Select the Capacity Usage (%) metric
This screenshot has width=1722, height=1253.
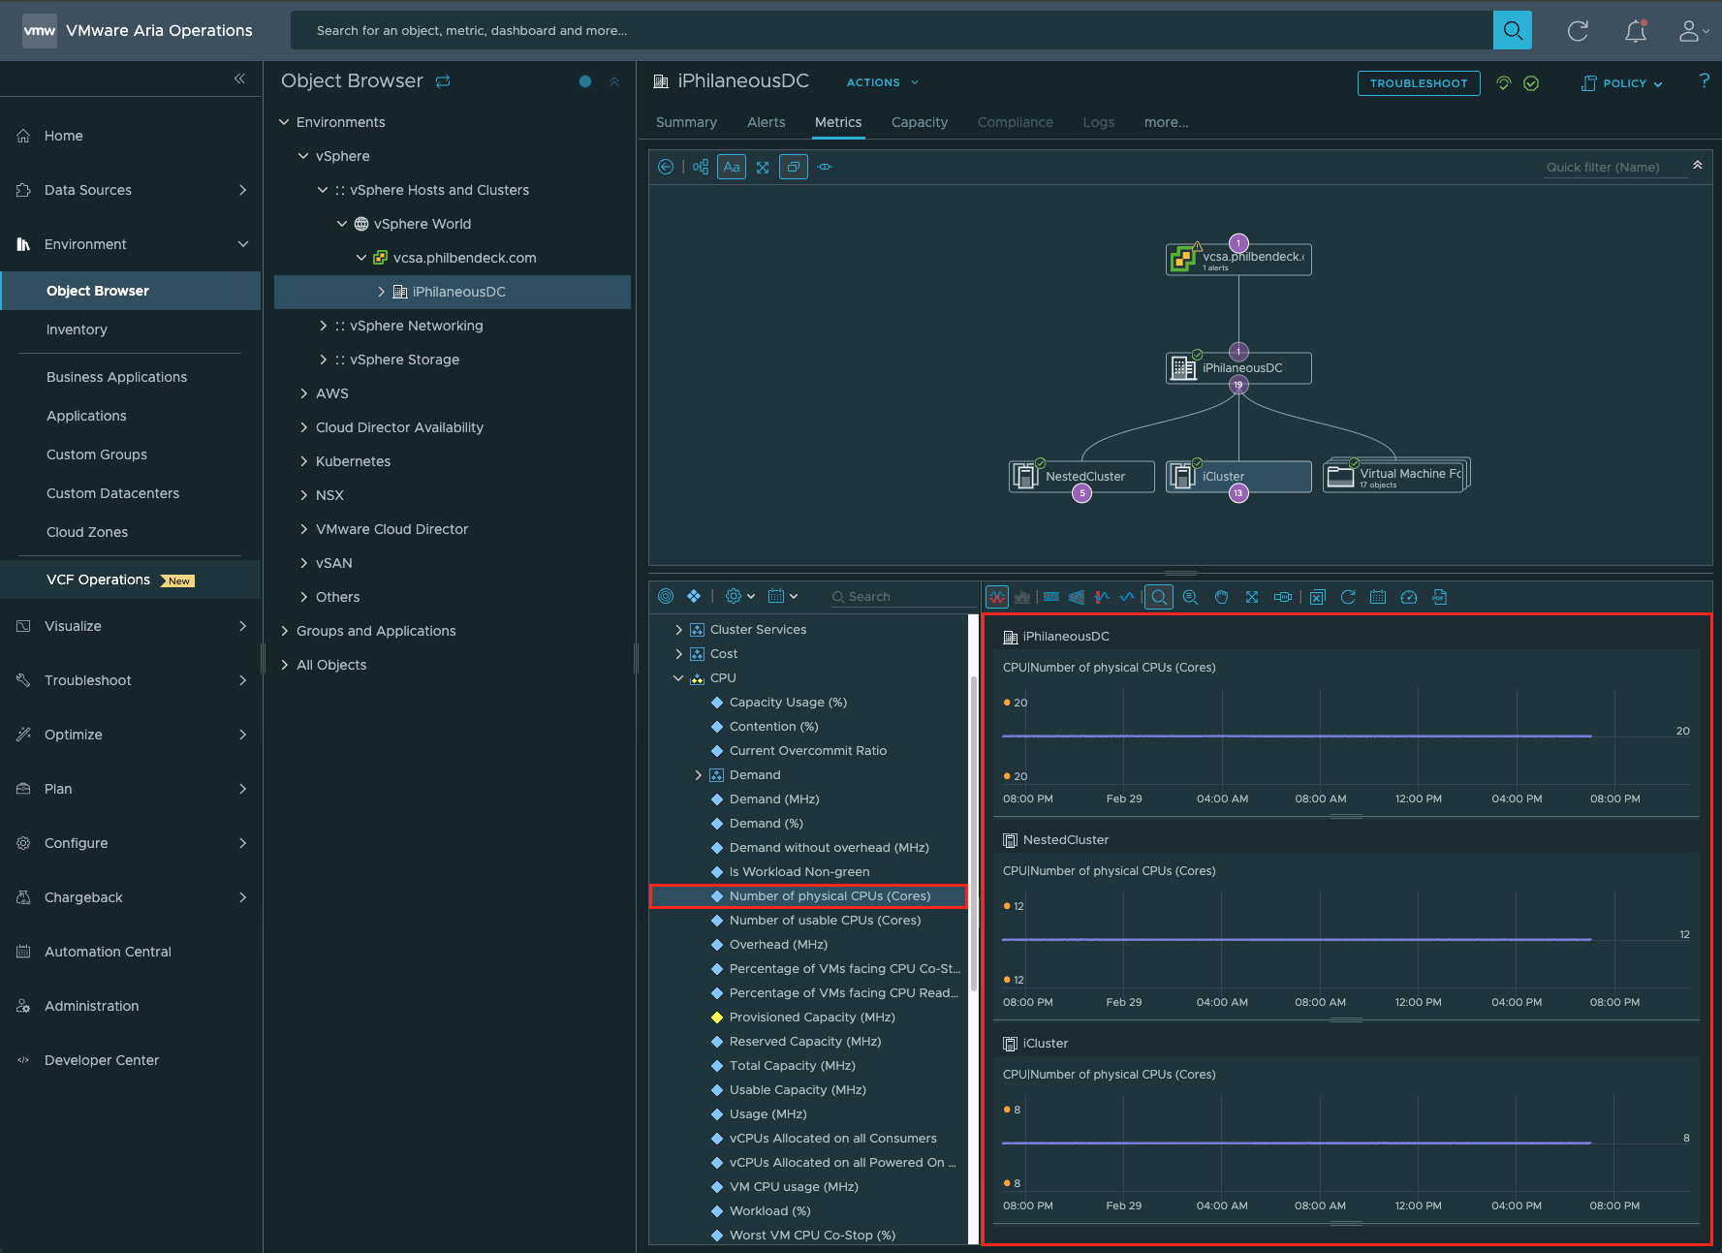coord(788,703)
